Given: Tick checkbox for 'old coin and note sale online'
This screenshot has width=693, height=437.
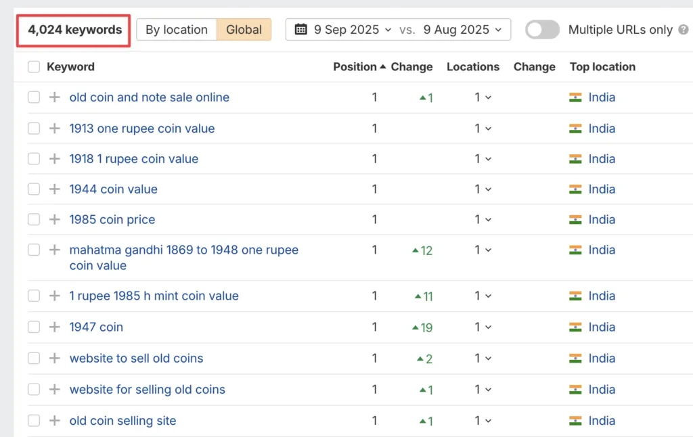Looking at the screenshot, I should pyautogui.click(x=34, y=97).
